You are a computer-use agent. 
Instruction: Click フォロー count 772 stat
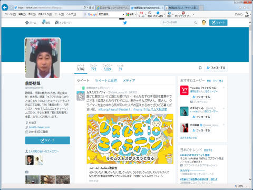coord(94,68)
